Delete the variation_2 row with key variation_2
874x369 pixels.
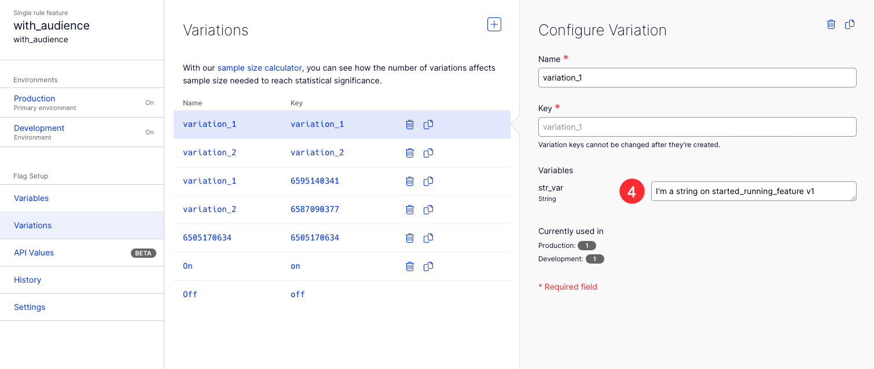pos(410,153)
